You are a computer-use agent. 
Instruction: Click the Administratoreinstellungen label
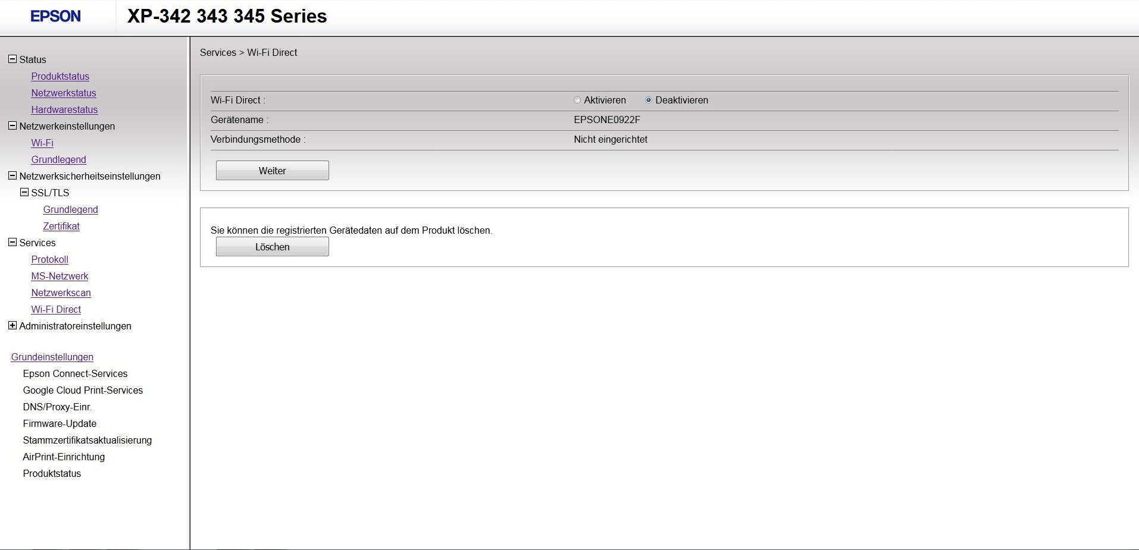pos(76,326)
